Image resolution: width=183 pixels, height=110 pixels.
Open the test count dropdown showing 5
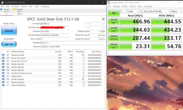click(123, 11)
